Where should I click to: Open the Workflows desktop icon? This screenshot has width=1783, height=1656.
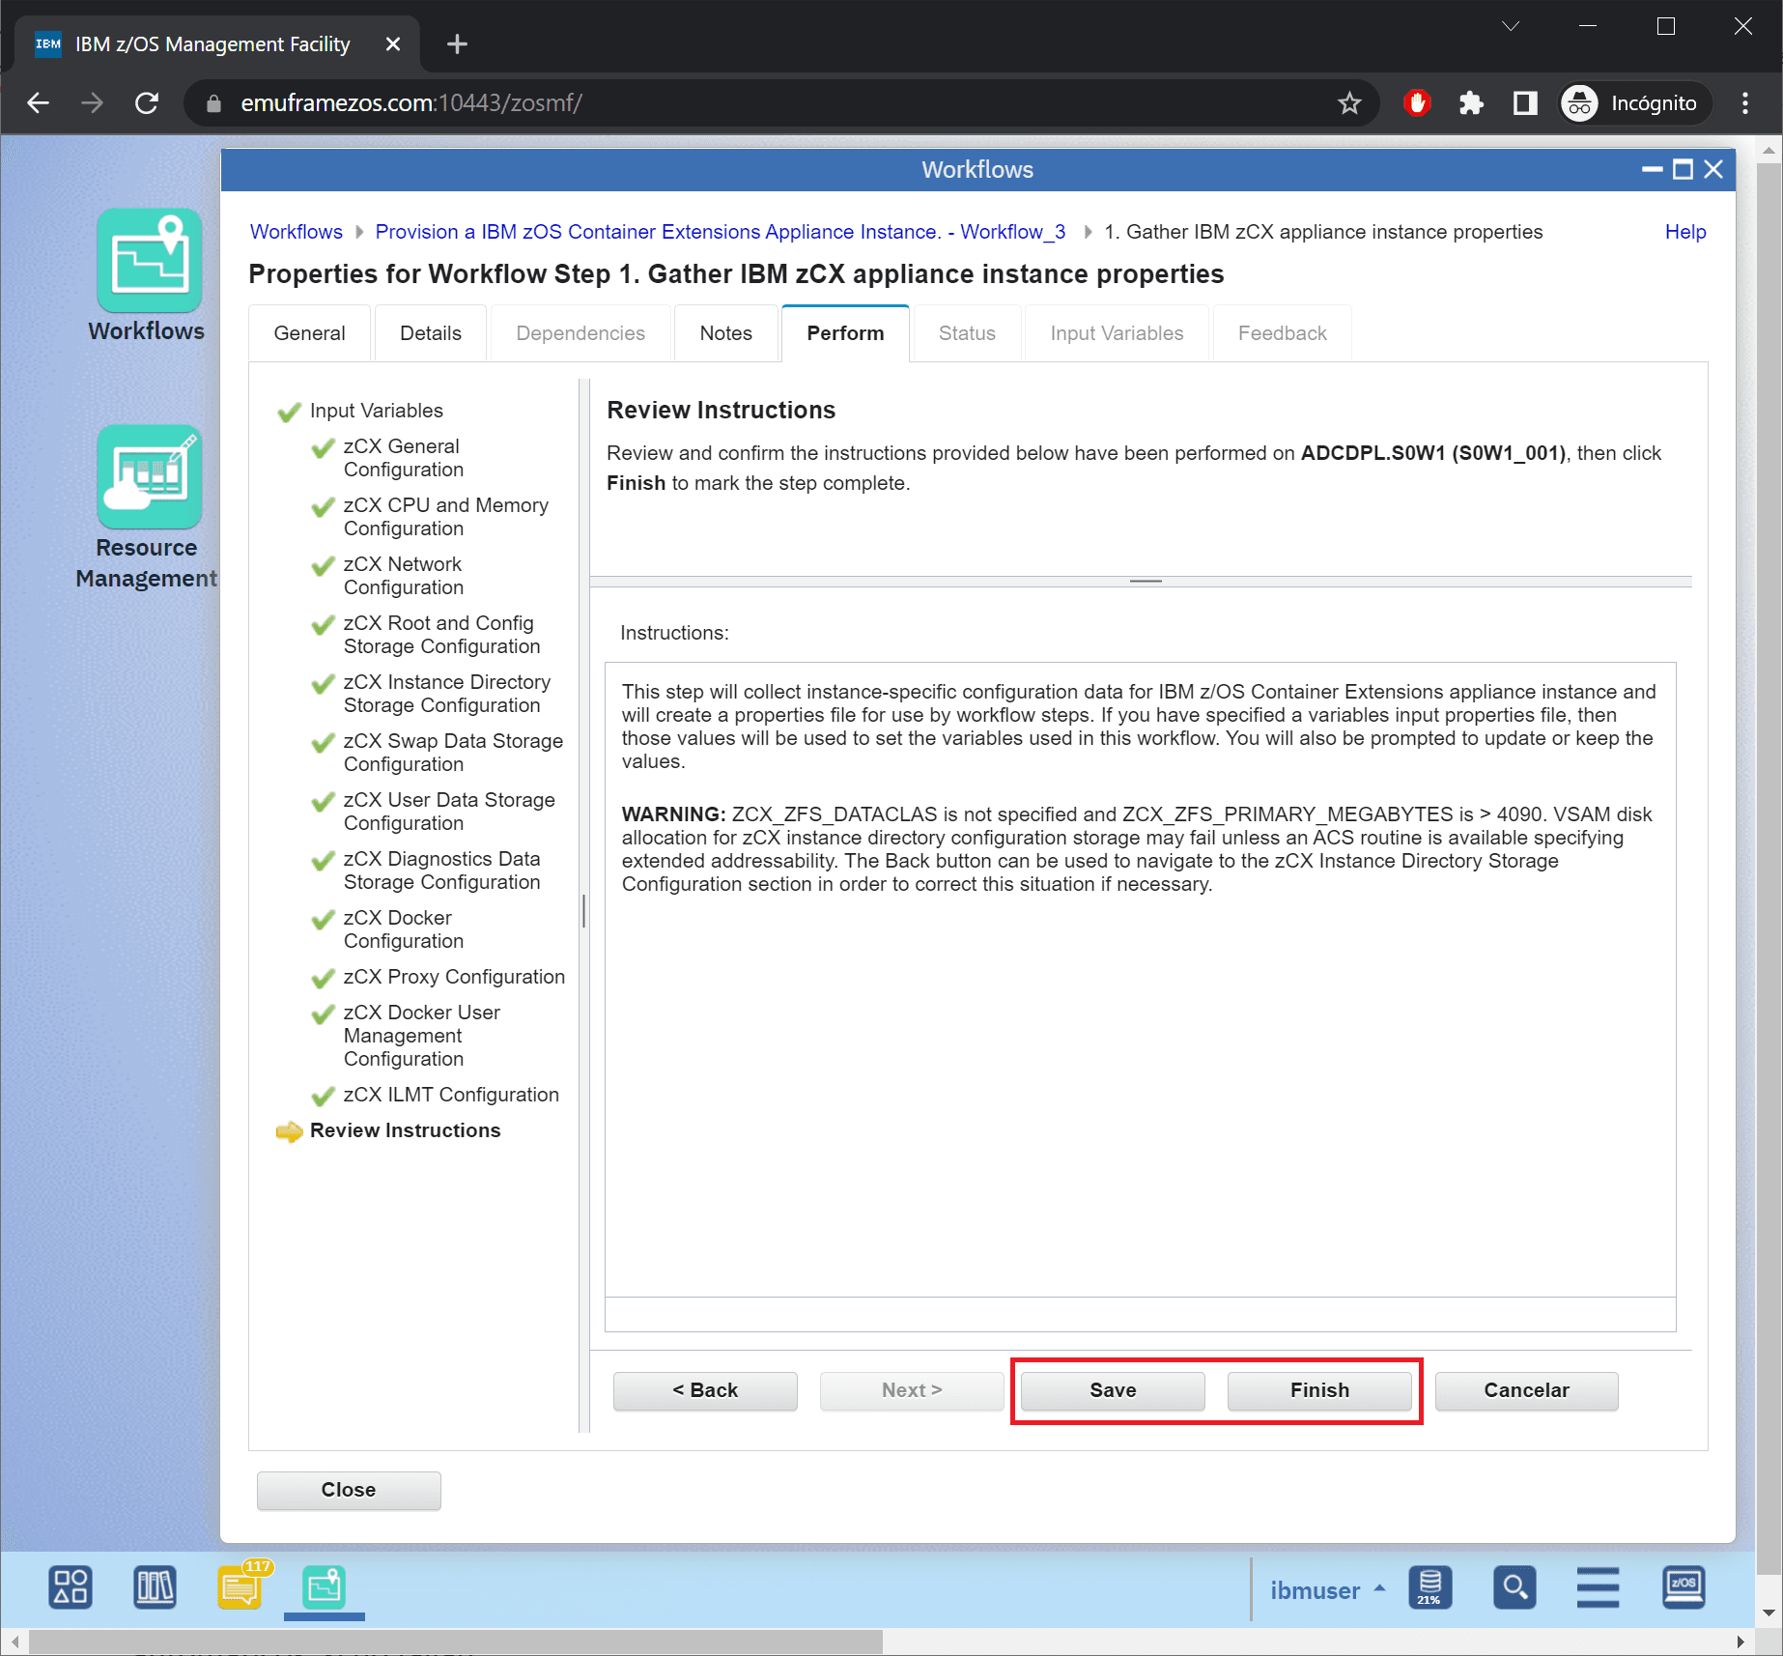pos(149,261)
